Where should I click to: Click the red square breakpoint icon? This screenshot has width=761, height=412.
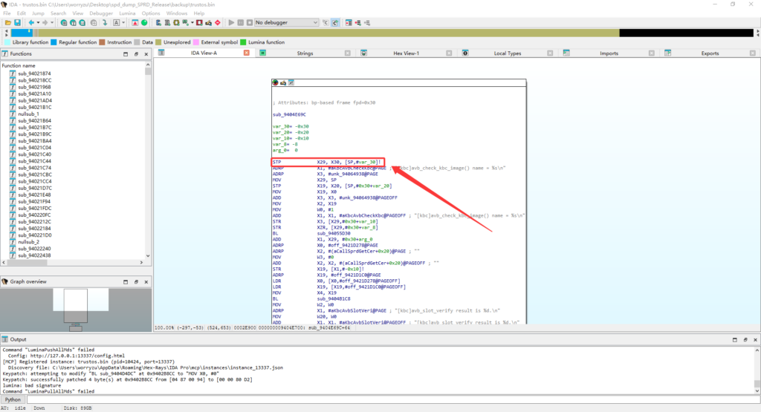pyautogui.click(x=199, y=22)
